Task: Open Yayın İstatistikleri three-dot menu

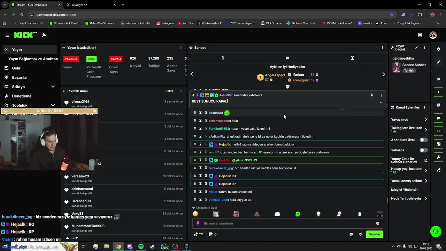Action: click(181, 48)
